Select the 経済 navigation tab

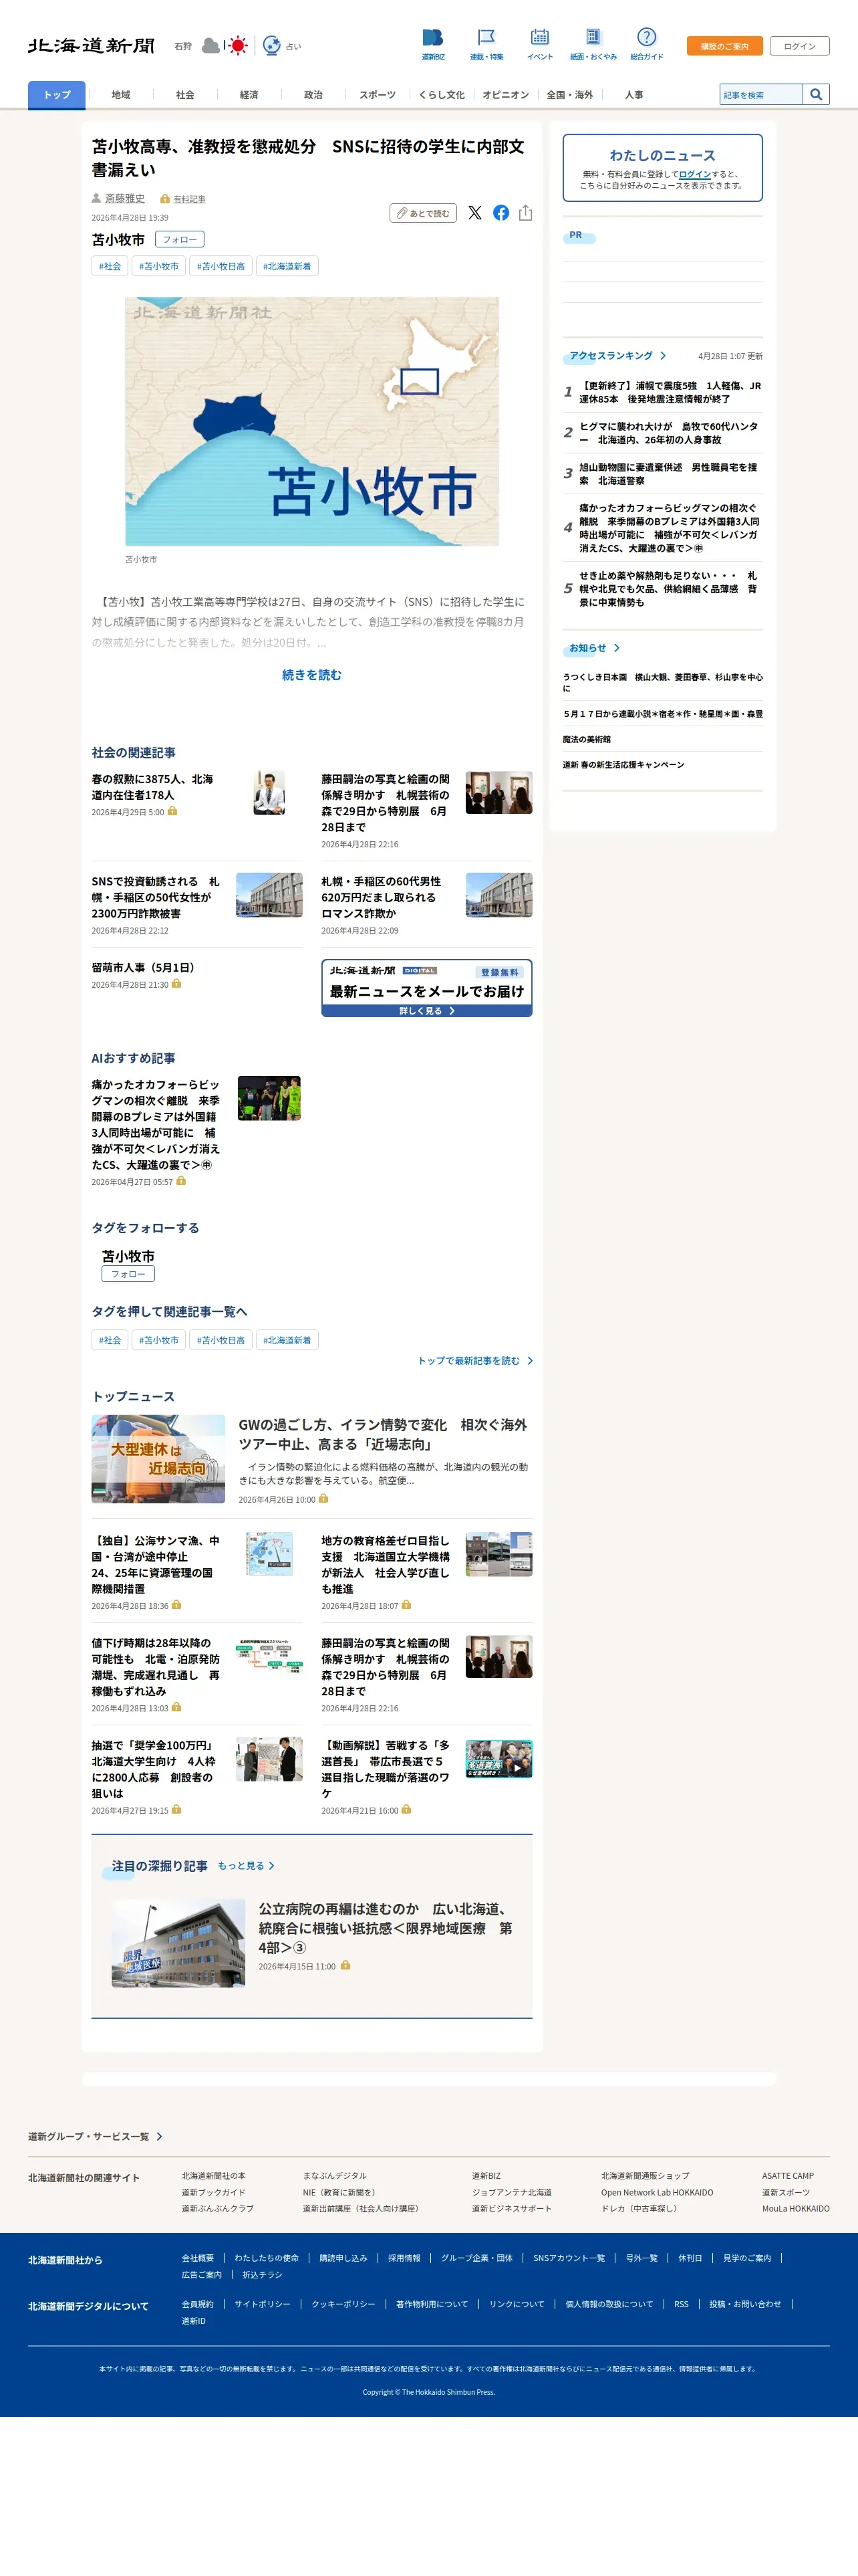pyautogui.click(x=249, y=95)
